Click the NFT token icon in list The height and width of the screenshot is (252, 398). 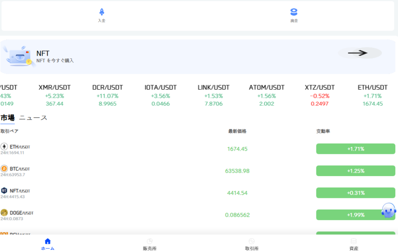pos(4,190)
